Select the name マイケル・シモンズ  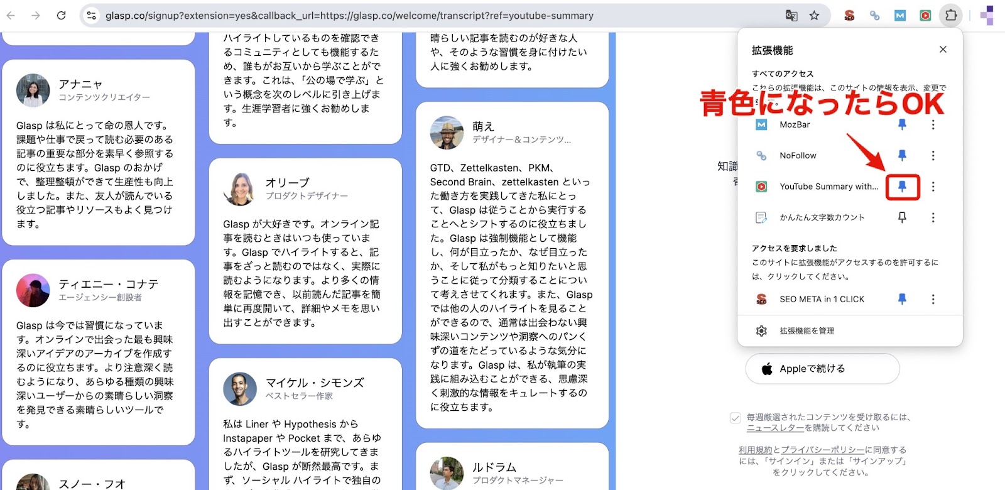pos(315,383)
